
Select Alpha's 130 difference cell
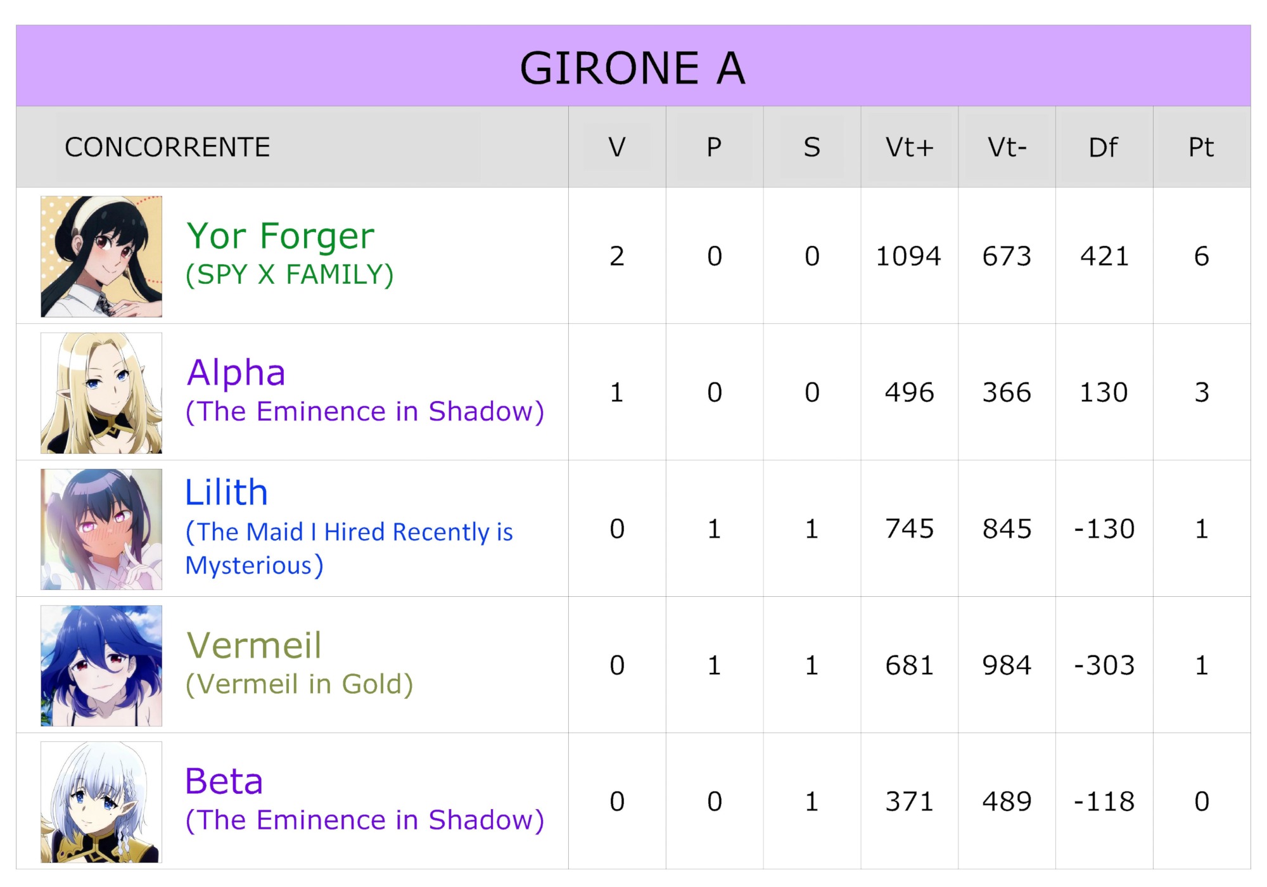point(1104,392)
